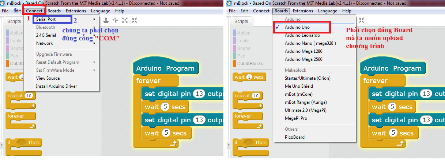Select PicoBoard under Others
This screenshot has width=445, height=166.
314,137
